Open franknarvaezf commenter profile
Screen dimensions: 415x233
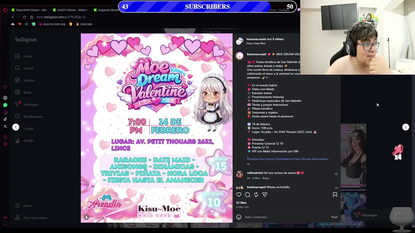point(256,187)
